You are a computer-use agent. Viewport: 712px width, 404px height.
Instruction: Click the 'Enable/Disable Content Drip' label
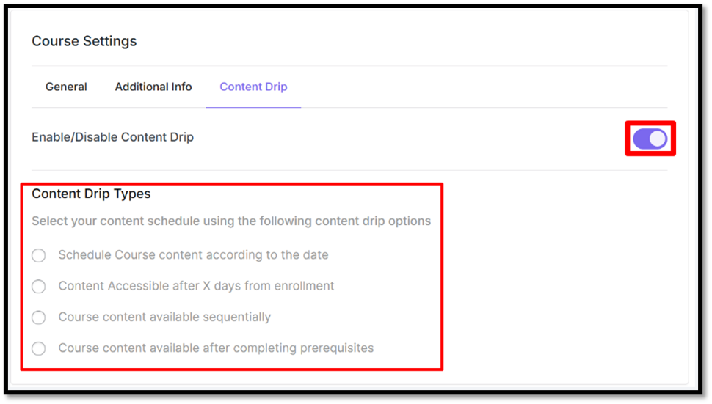(112, 137)
